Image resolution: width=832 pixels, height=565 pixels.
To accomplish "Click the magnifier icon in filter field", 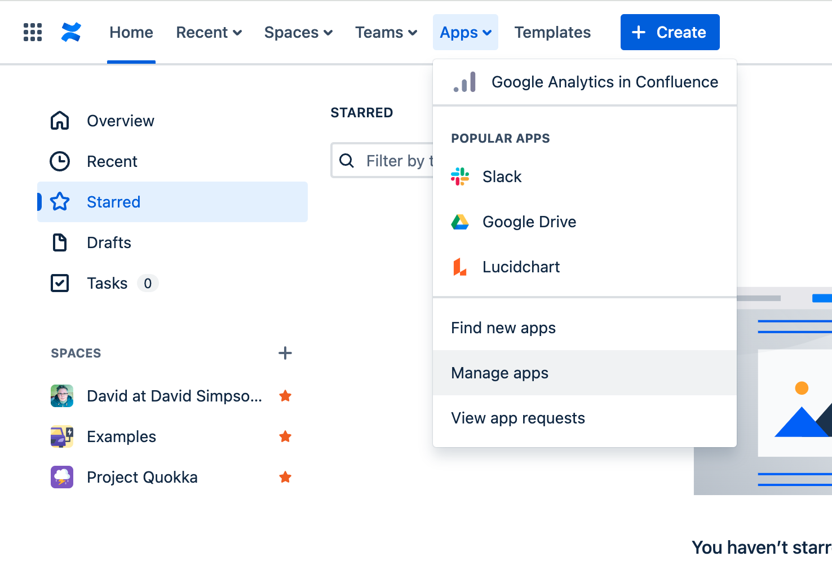I will click(347, 161).
